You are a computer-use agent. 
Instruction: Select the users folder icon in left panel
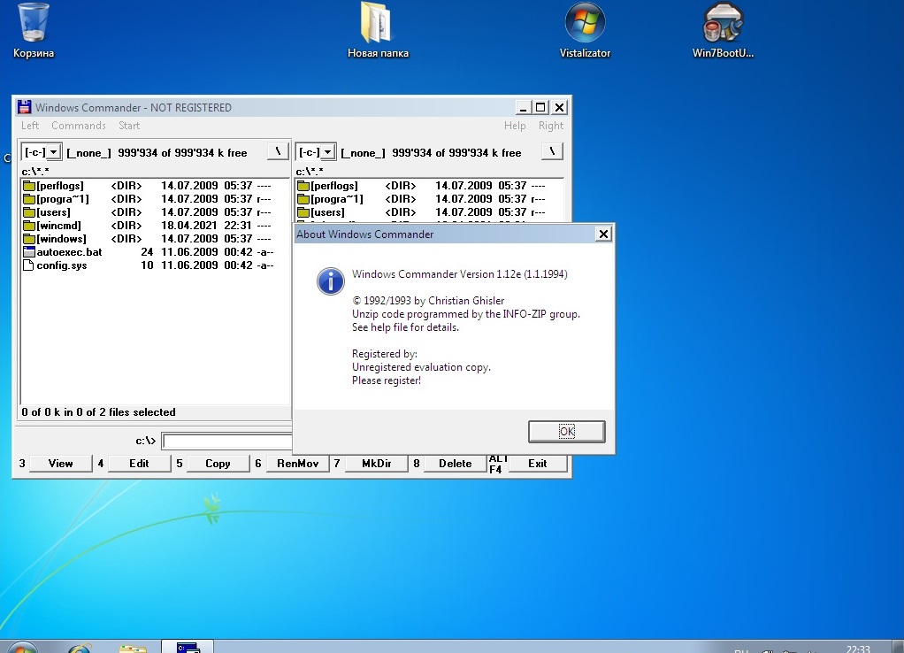click(x=29, y=212)
